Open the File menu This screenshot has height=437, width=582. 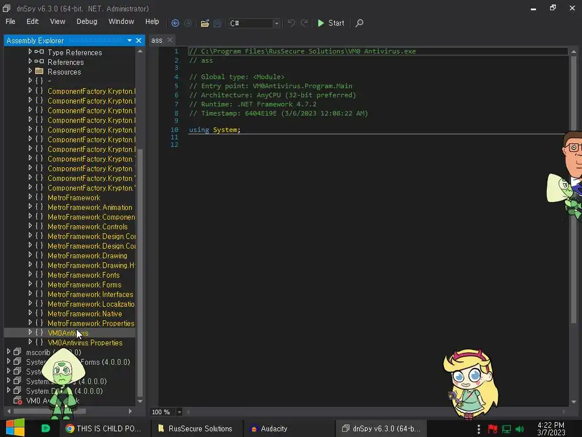coord(10,22)
